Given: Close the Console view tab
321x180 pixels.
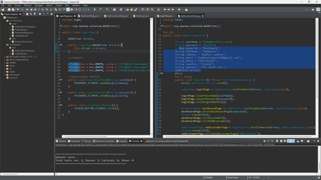Looking at the screenshot, I should [x=141, y=141].
